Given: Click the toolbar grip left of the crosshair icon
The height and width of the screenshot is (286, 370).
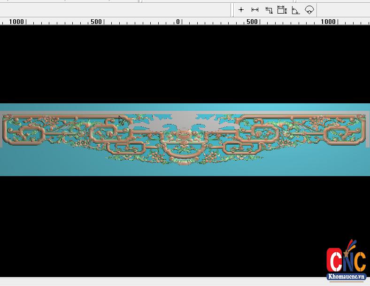Looking at the screenshot, I should [232, 10].
